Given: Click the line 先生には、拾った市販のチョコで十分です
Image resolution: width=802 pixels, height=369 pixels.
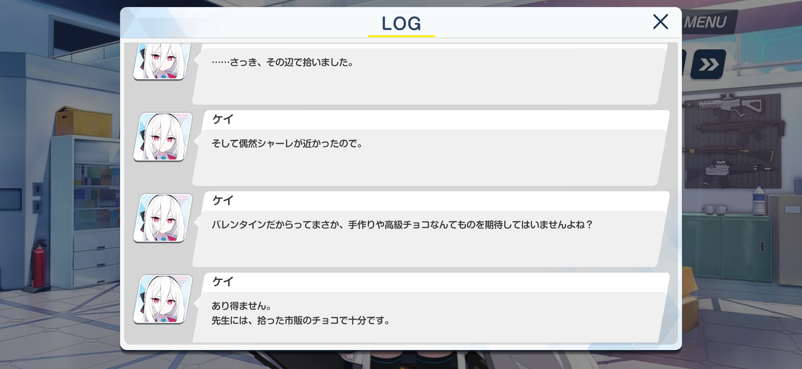Looking at the screenshot, I should click(x=301, y=320).
